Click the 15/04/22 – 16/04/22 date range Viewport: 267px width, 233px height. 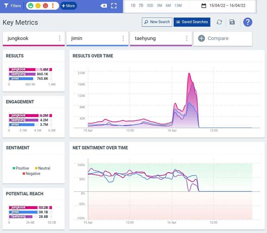[x=227, y=5]
